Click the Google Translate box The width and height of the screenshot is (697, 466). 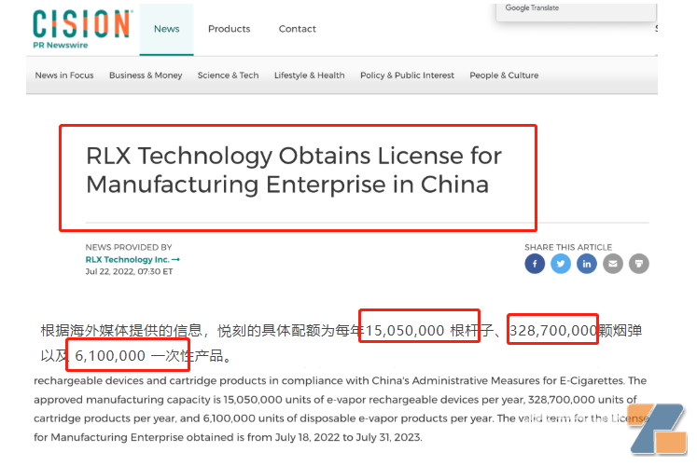point(576,11)
